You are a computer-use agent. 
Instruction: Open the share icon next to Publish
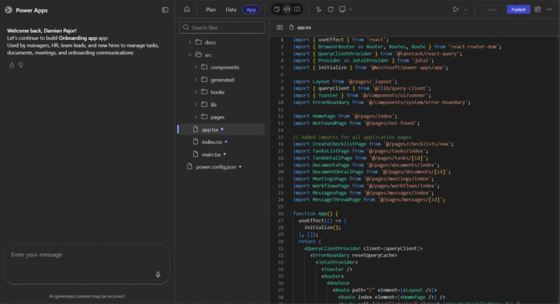(x=538, y=10)
